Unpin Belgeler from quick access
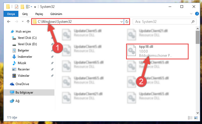The width and height of the screenshot is (202, 124). pyautogui.click(x=52, y=50)
